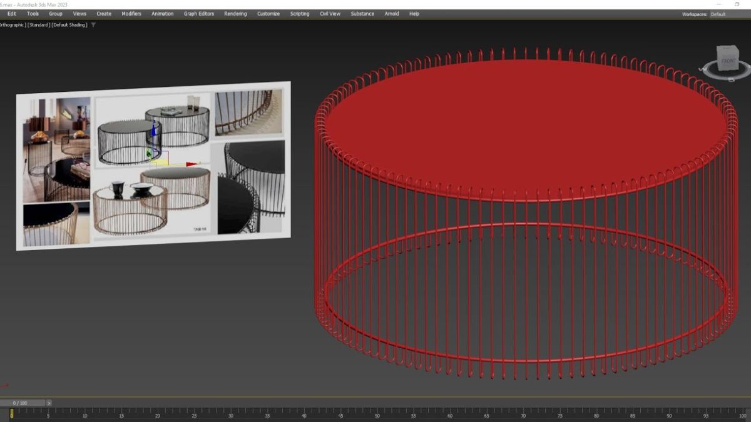Click the yellow XY plane handle of gizmo
The width and height of the screenshot is (751, 422).
tap(161, 162)
